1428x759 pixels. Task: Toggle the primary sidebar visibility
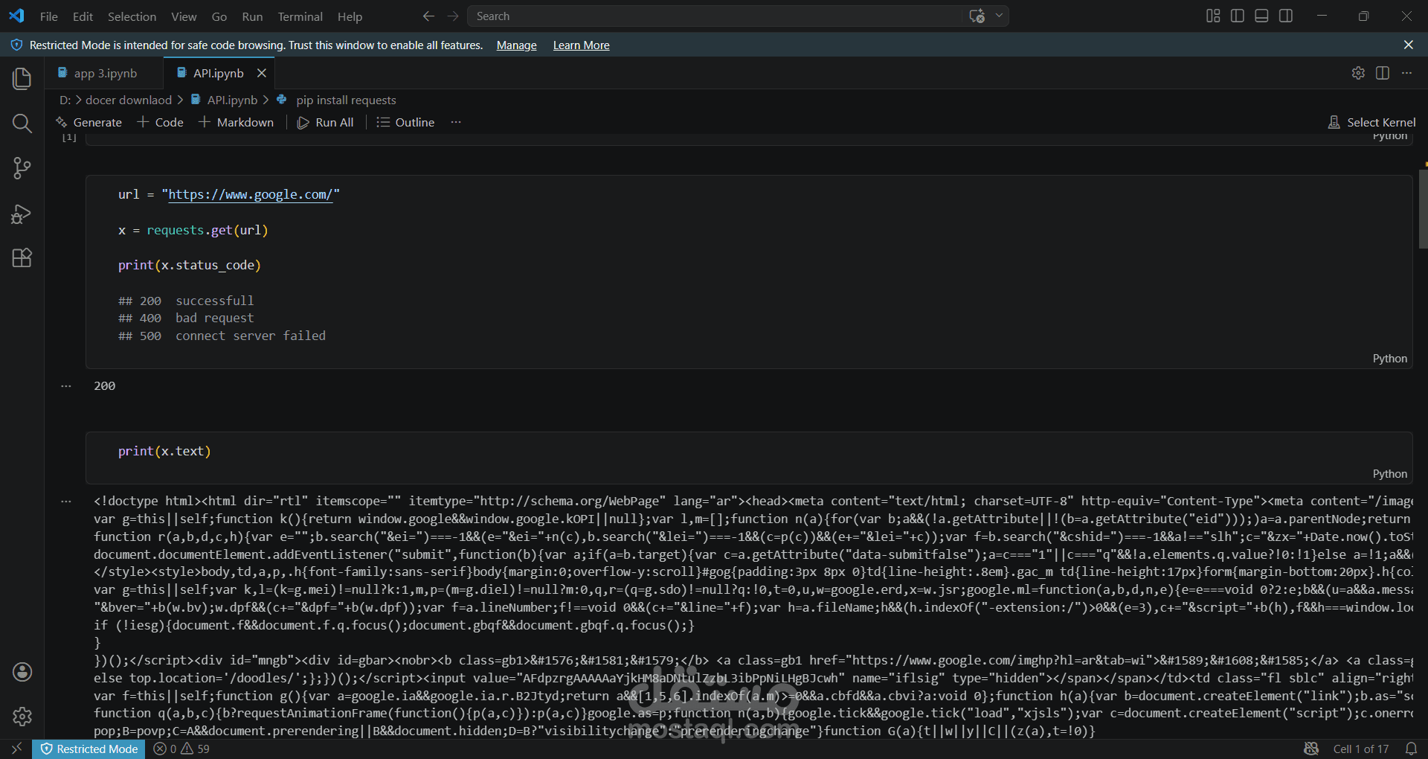(x=1236, y=16)
